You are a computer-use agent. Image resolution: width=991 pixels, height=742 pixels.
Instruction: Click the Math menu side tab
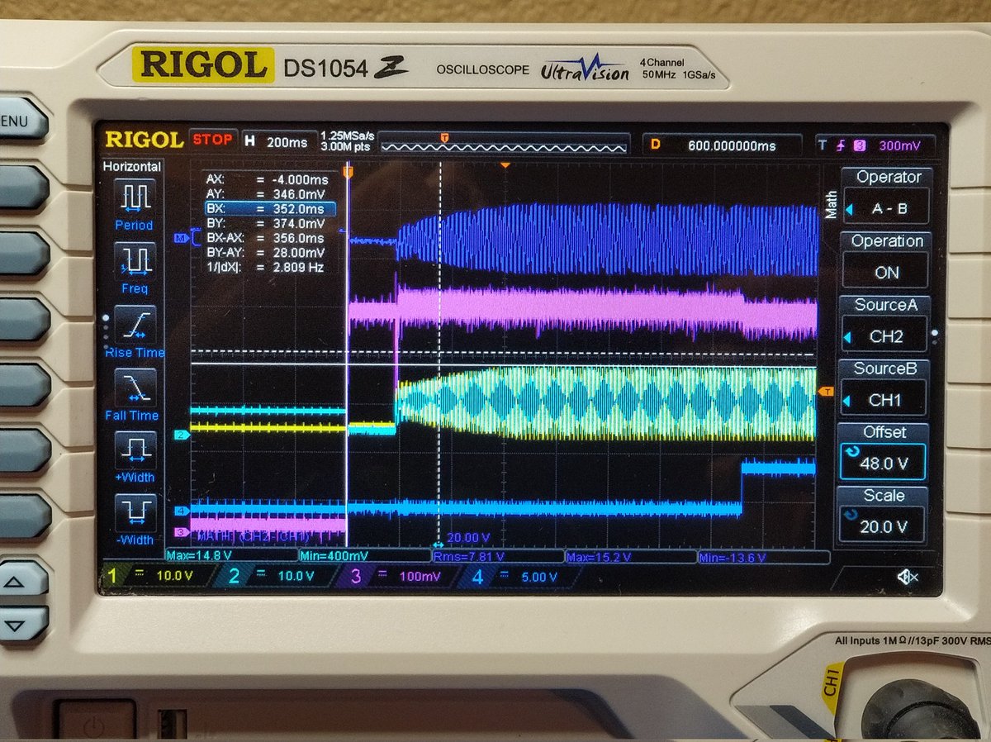click(x=830, y=204)
